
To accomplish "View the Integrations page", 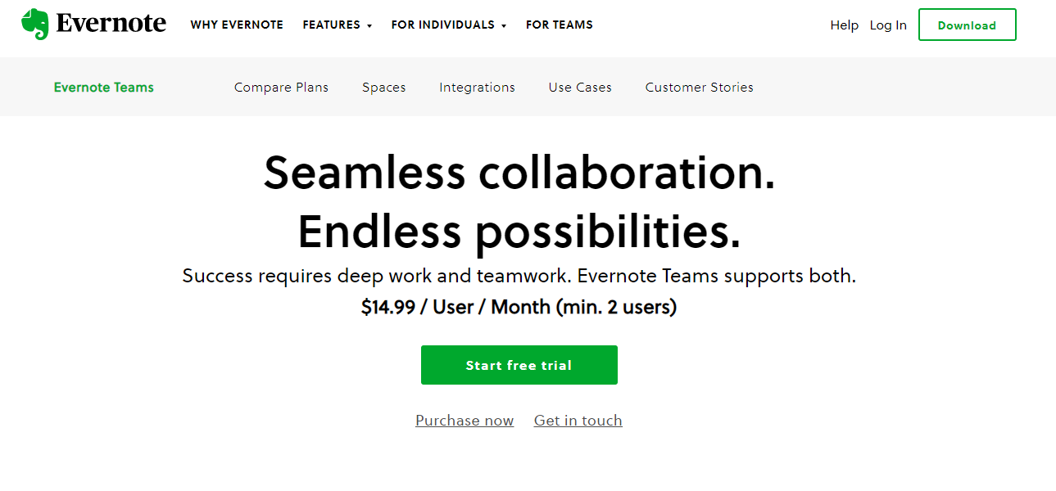I will [477, 87].
